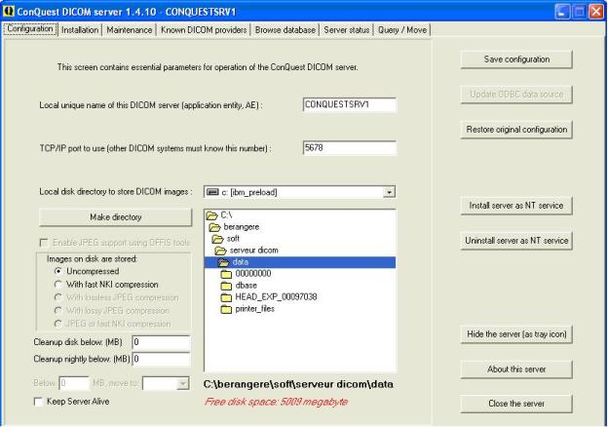Click Restore original configuration
608x427 pixels.
[516, 130]
